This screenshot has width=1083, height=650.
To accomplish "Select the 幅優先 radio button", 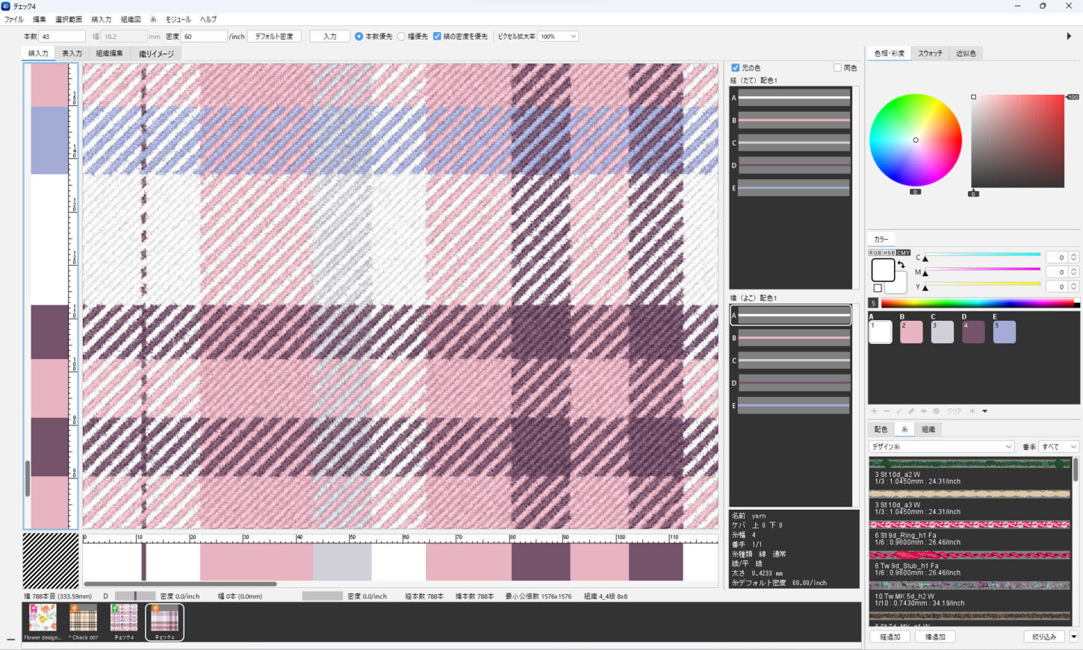I will (x=402, y=37).
